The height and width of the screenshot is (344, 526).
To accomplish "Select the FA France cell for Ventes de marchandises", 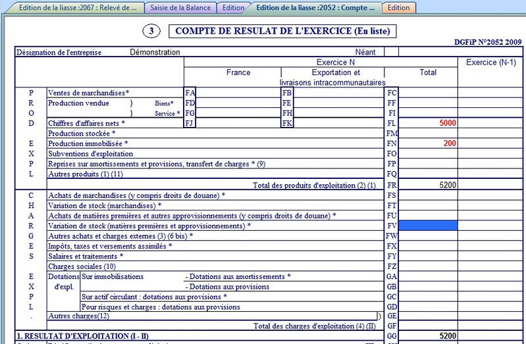I will 238,93.
